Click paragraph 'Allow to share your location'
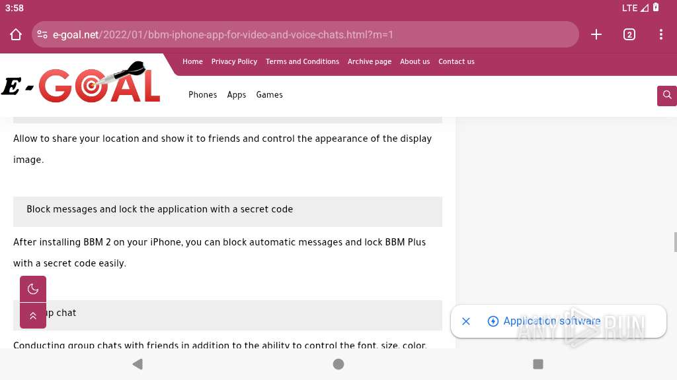 point(222,149)
